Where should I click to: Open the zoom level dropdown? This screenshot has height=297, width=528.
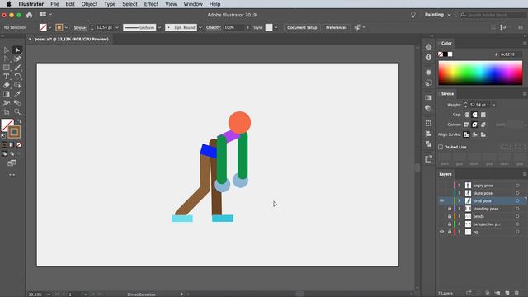[49, 295]
